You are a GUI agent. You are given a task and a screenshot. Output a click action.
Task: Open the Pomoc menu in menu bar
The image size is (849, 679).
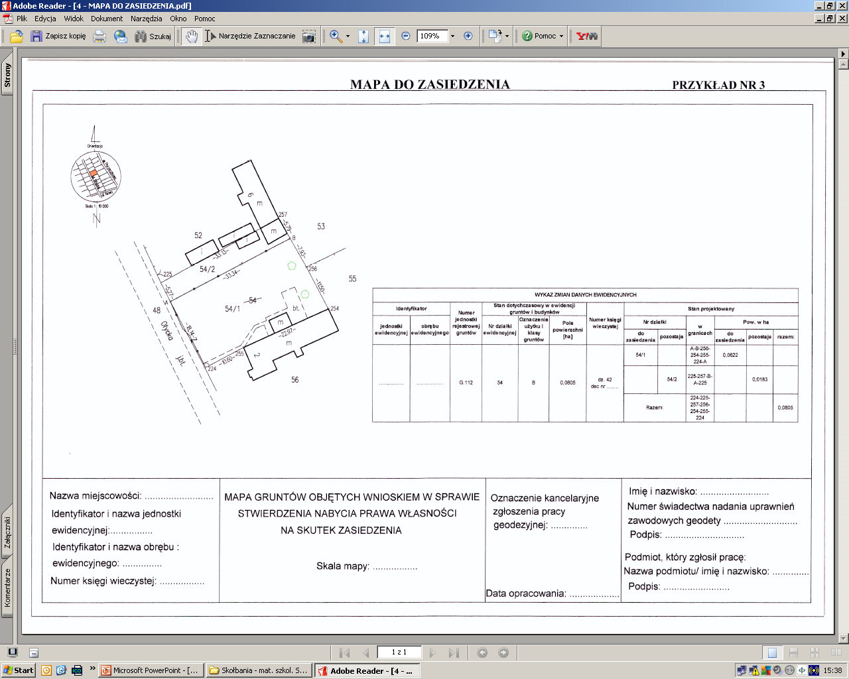[205, 19]
